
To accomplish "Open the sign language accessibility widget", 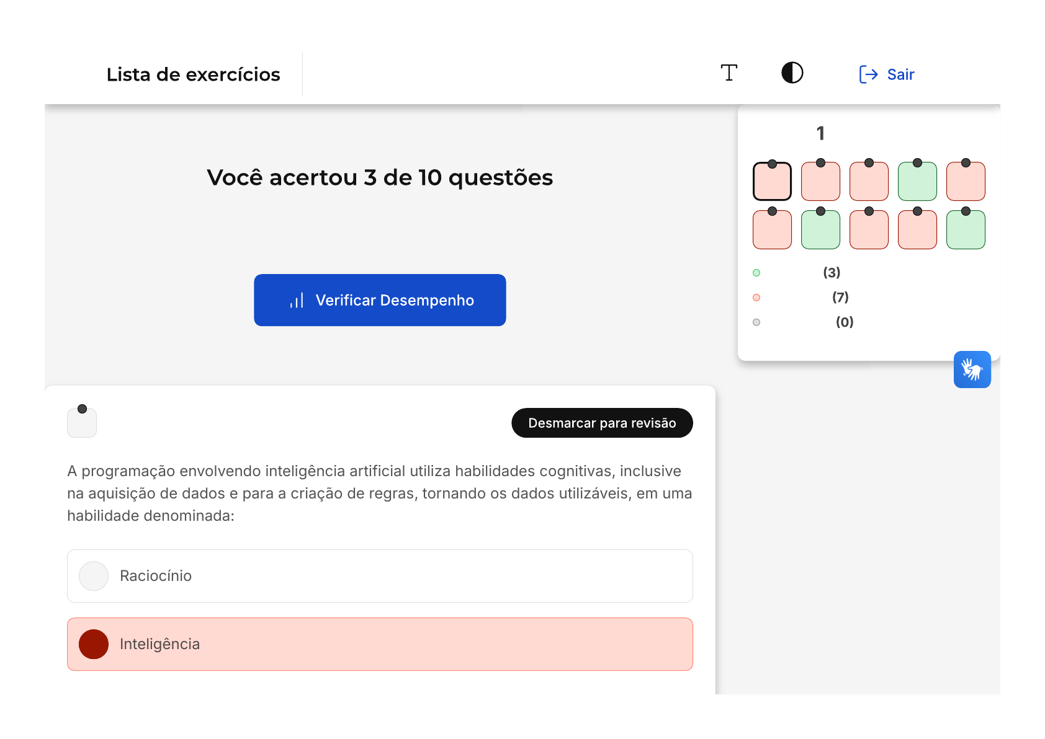I will [x=972, y=369].
